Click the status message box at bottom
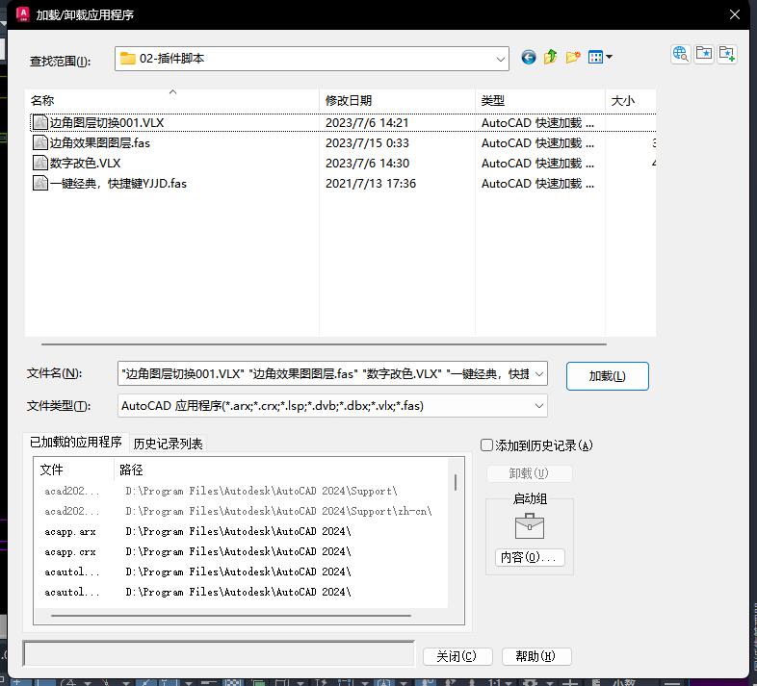Screen dimensions: 757x686 219,654
